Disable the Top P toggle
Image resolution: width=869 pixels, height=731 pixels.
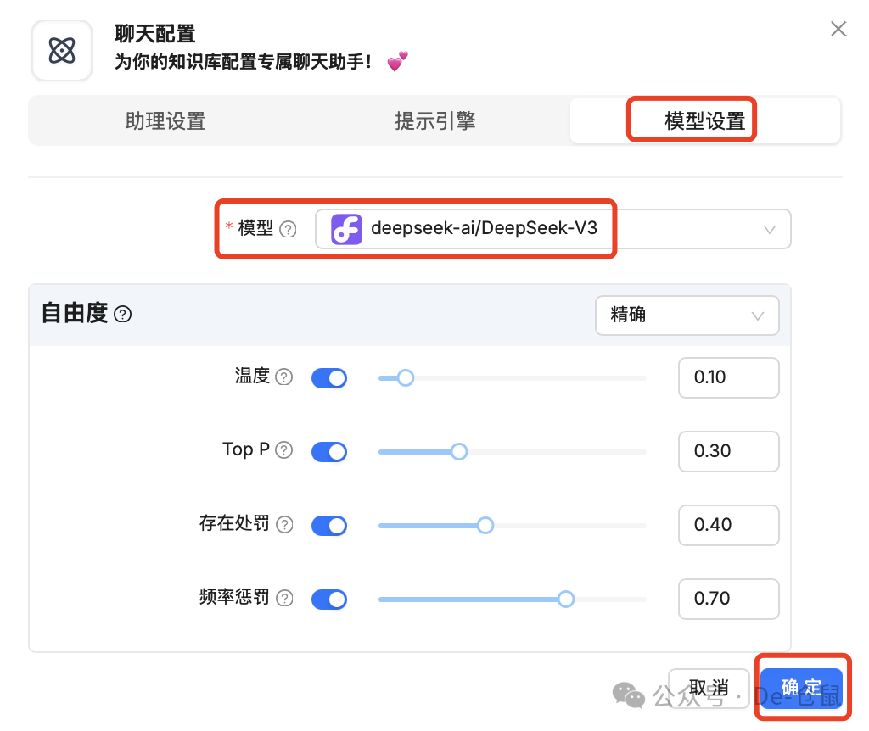tap(329, 451)
